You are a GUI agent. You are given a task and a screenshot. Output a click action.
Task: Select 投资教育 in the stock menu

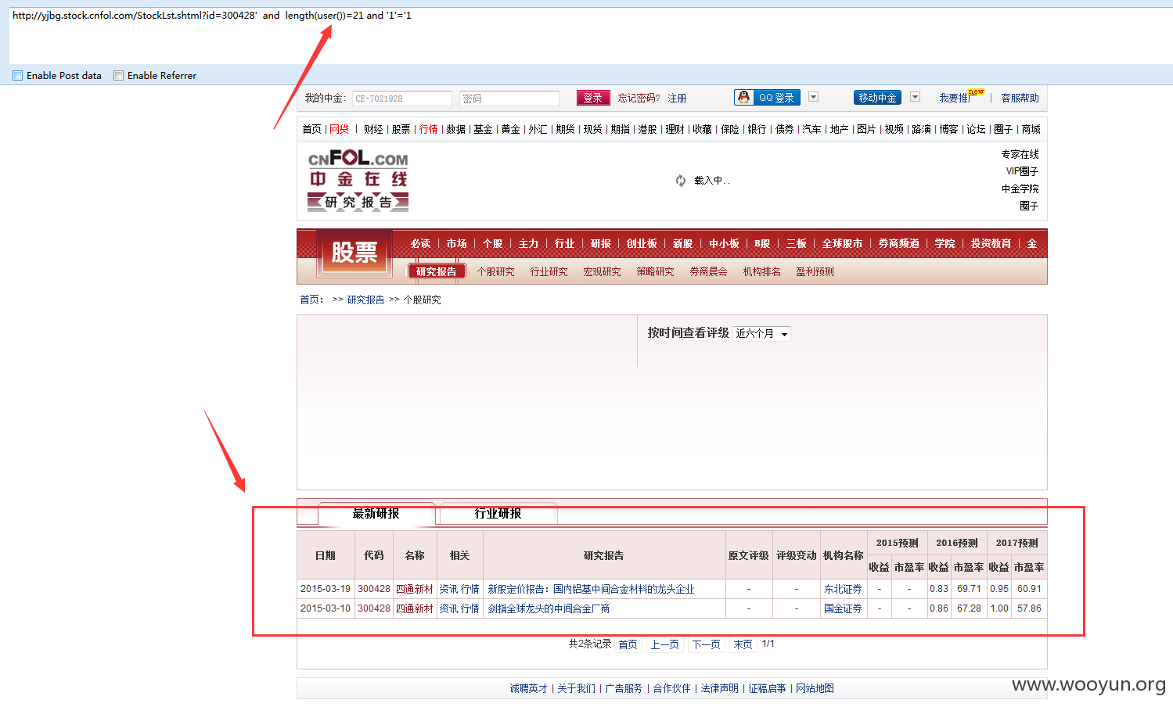tap(991, 244)
